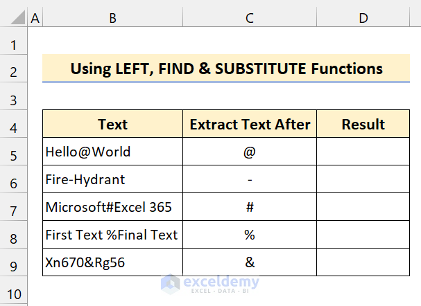Click the cell with the # delimiter

coord(250,207)
